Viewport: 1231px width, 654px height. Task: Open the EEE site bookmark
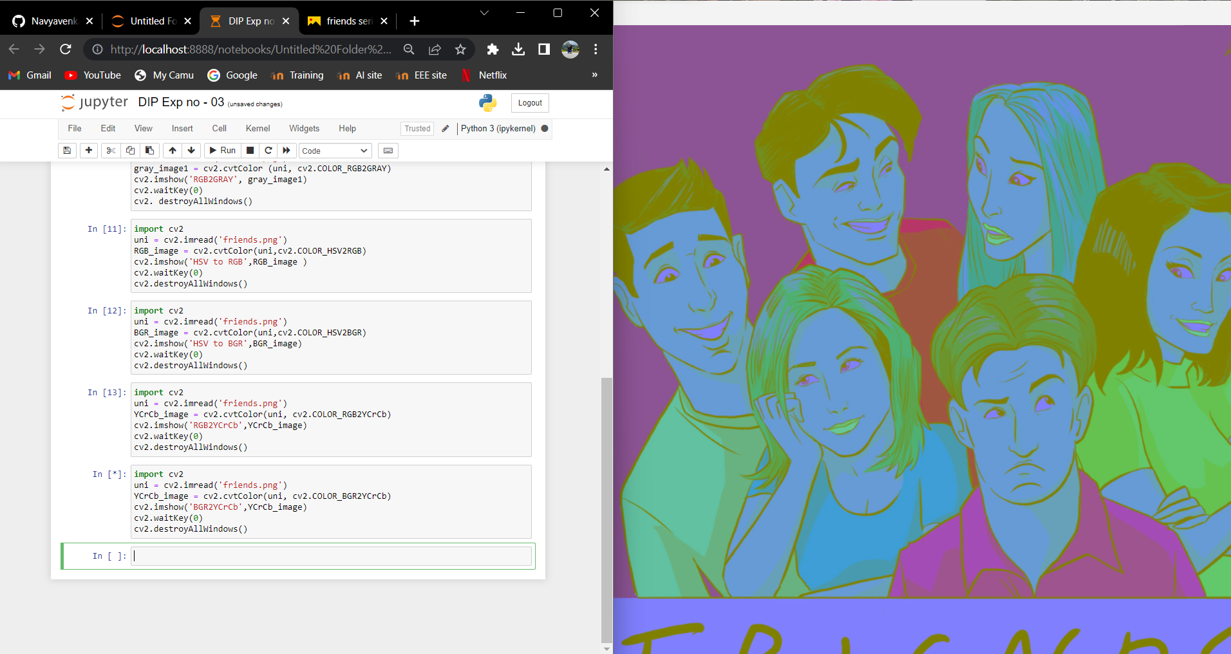pyautogui.click(x=422, y=75)
